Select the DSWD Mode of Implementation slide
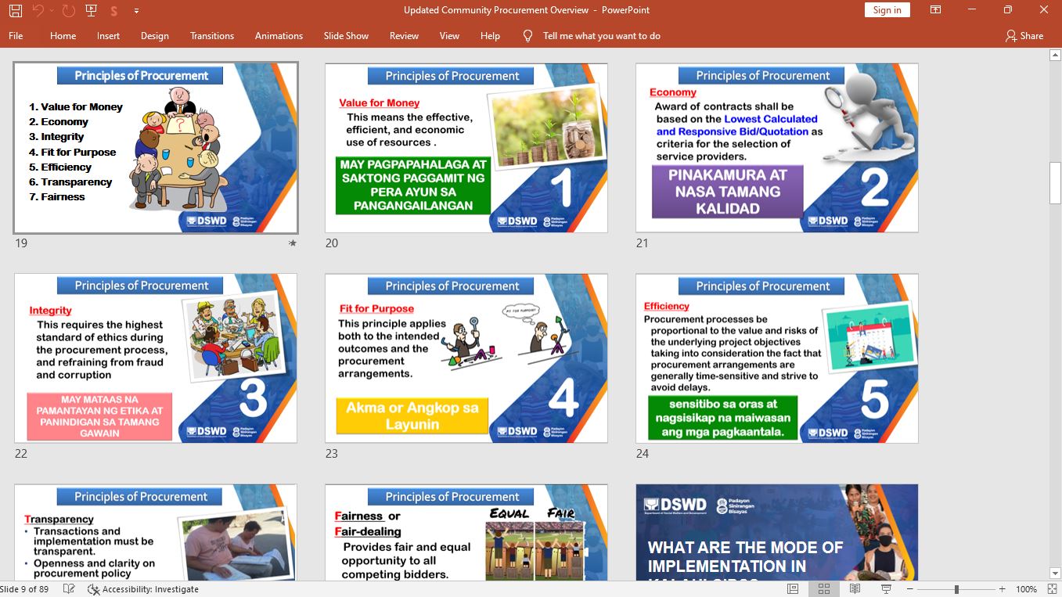Screen dimensions: 1062x597 [x=777, y=532]
